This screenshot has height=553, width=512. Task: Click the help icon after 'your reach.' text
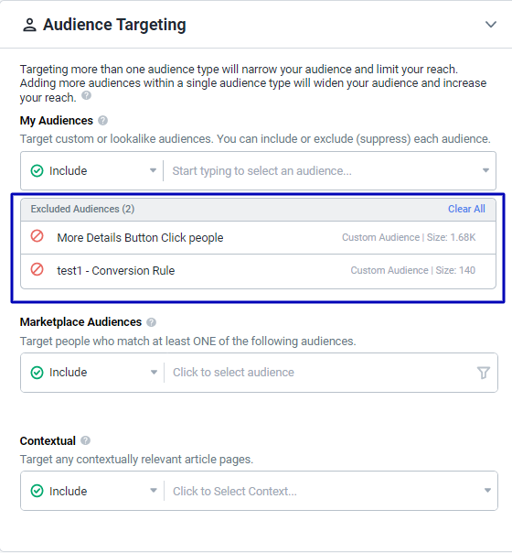86,95
